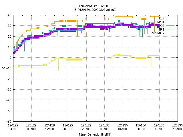Click the x-axis tick label 120130 08:00
183x137 pixels.
coord(141,127)
